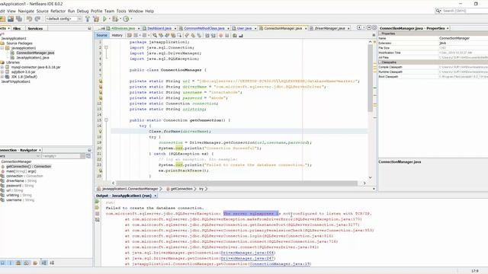Click the Show Opened Documents List arrow
The width and height of the screenshot is (488, 274).
click(x=369, y=27)
